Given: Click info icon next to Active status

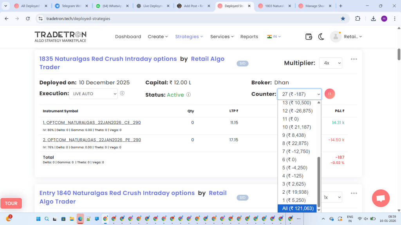Looking at the screenshot, I should tap(188, 95).
